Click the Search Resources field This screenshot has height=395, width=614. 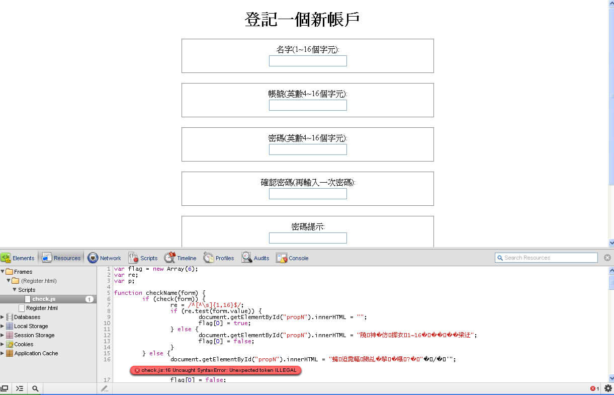coord(546,258)
